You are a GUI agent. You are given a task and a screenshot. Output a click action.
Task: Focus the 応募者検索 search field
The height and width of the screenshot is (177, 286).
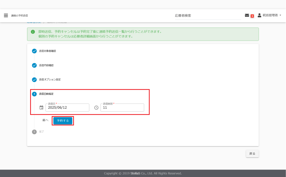point(208,16)
